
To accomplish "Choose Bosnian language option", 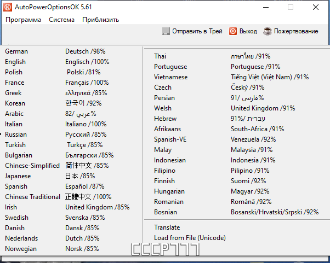I will coord(237,212).
